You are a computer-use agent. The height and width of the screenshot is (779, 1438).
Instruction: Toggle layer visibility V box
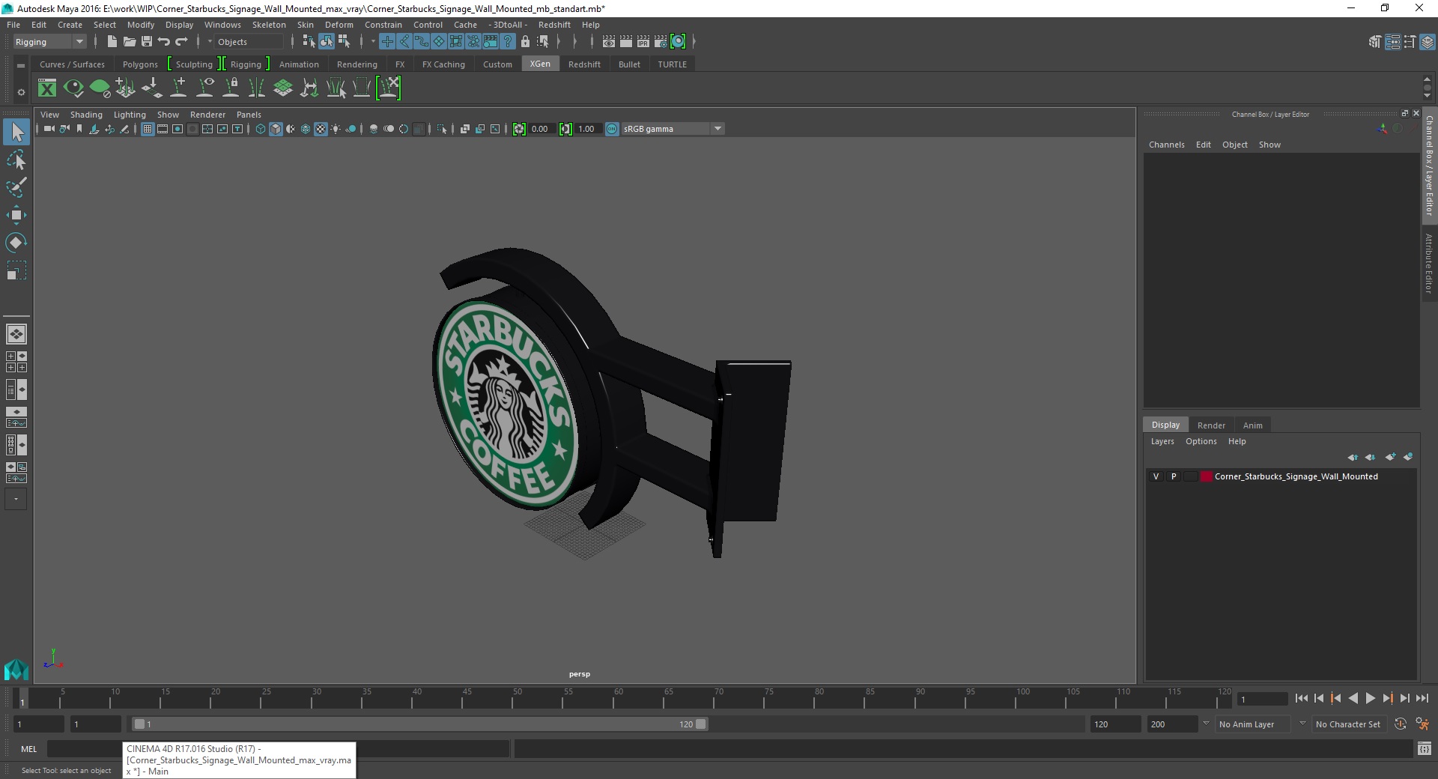coord(1156,476)
